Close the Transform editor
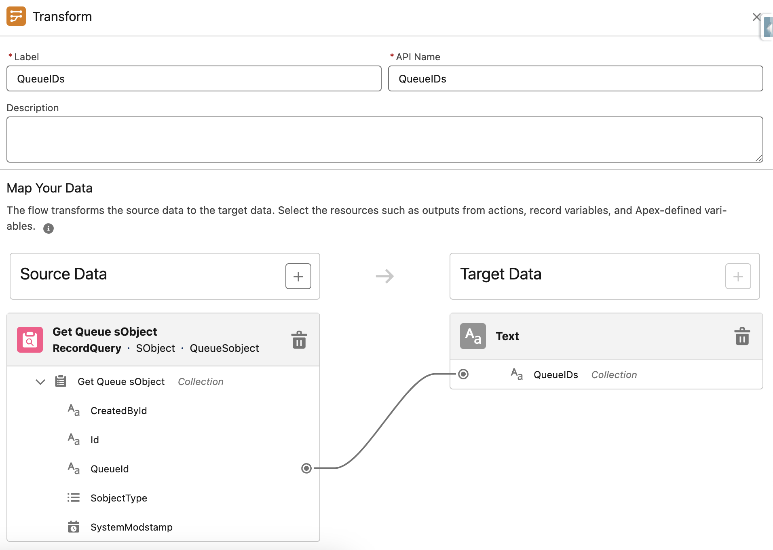Image resolution: width=773 pixels, height=550 pixels. pos(756,17)
